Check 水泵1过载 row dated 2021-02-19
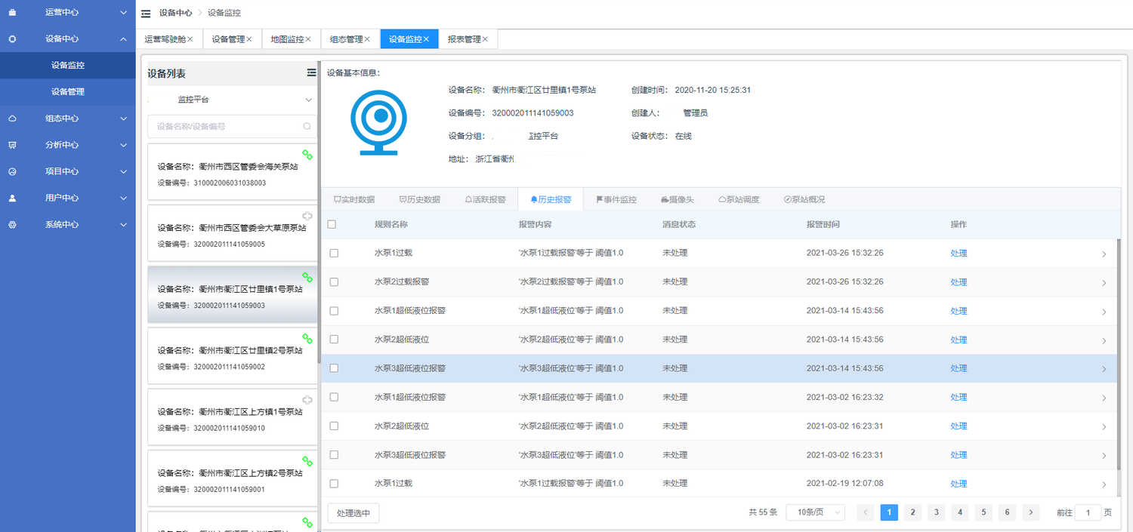Screen dimensions: 1133x532 point(334,484)
